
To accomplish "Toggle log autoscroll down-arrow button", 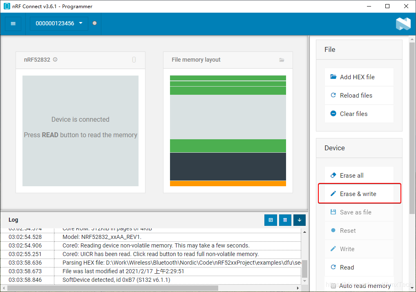I will point(300,220).
